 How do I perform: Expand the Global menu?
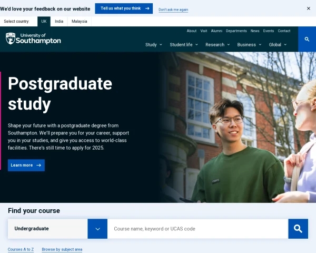278,45
